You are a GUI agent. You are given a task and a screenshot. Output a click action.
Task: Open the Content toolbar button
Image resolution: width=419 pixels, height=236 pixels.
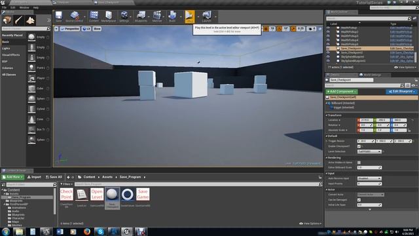click(x=94, y=16)
